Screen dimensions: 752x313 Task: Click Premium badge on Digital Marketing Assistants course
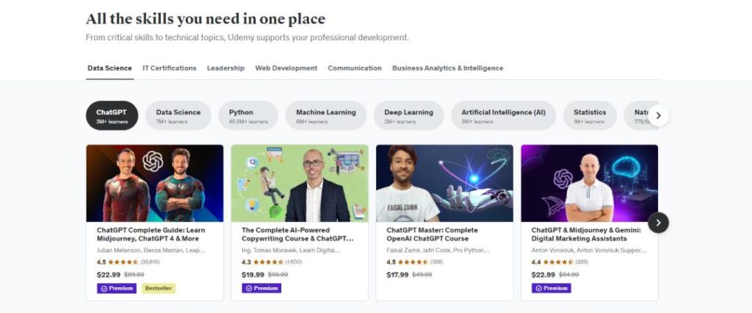click(551, 288)
